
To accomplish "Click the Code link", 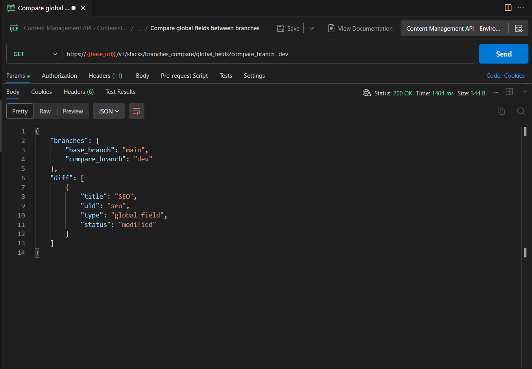I will click(x=493, y=76).
